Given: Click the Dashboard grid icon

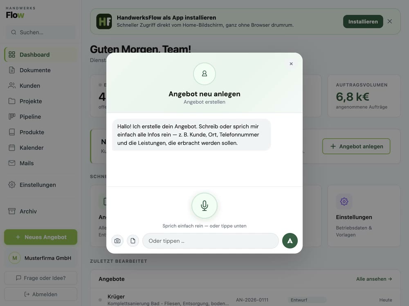Looking at the screenshot, I should coord(12,55).
